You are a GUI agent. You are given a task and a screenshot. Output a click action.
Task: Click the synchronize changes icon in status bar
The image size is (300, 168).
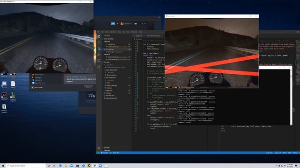(111, 153)
